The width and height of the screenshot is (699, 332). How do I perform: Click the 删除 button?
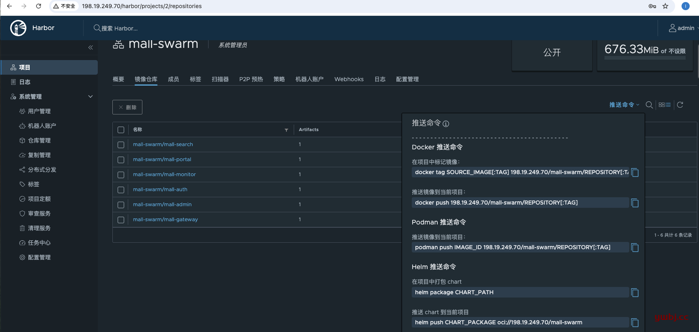[x=127, y=107]
